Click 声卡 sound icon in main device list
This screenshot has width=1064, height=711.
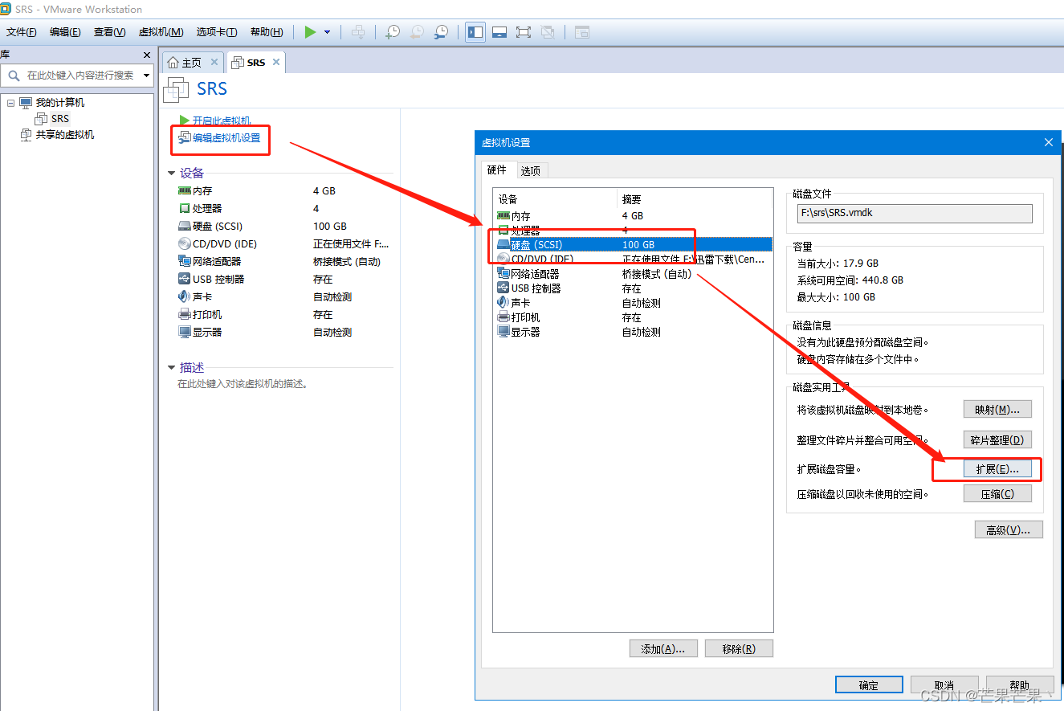pos(185,297)
